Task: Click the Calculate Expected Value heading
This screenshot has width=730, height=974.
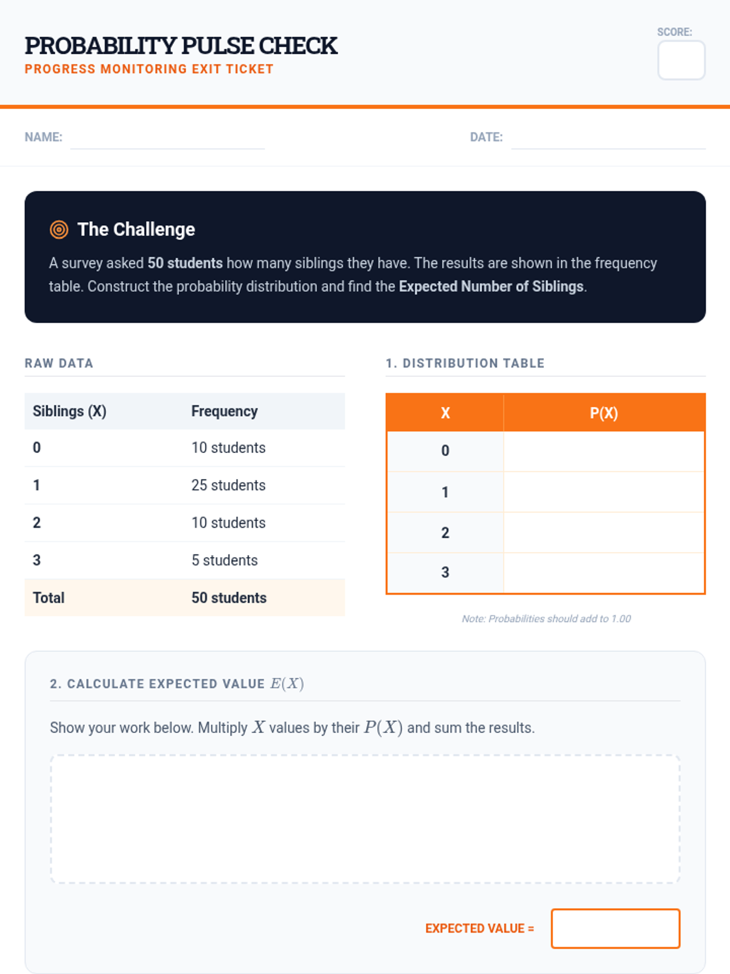Action: (177, 684)
